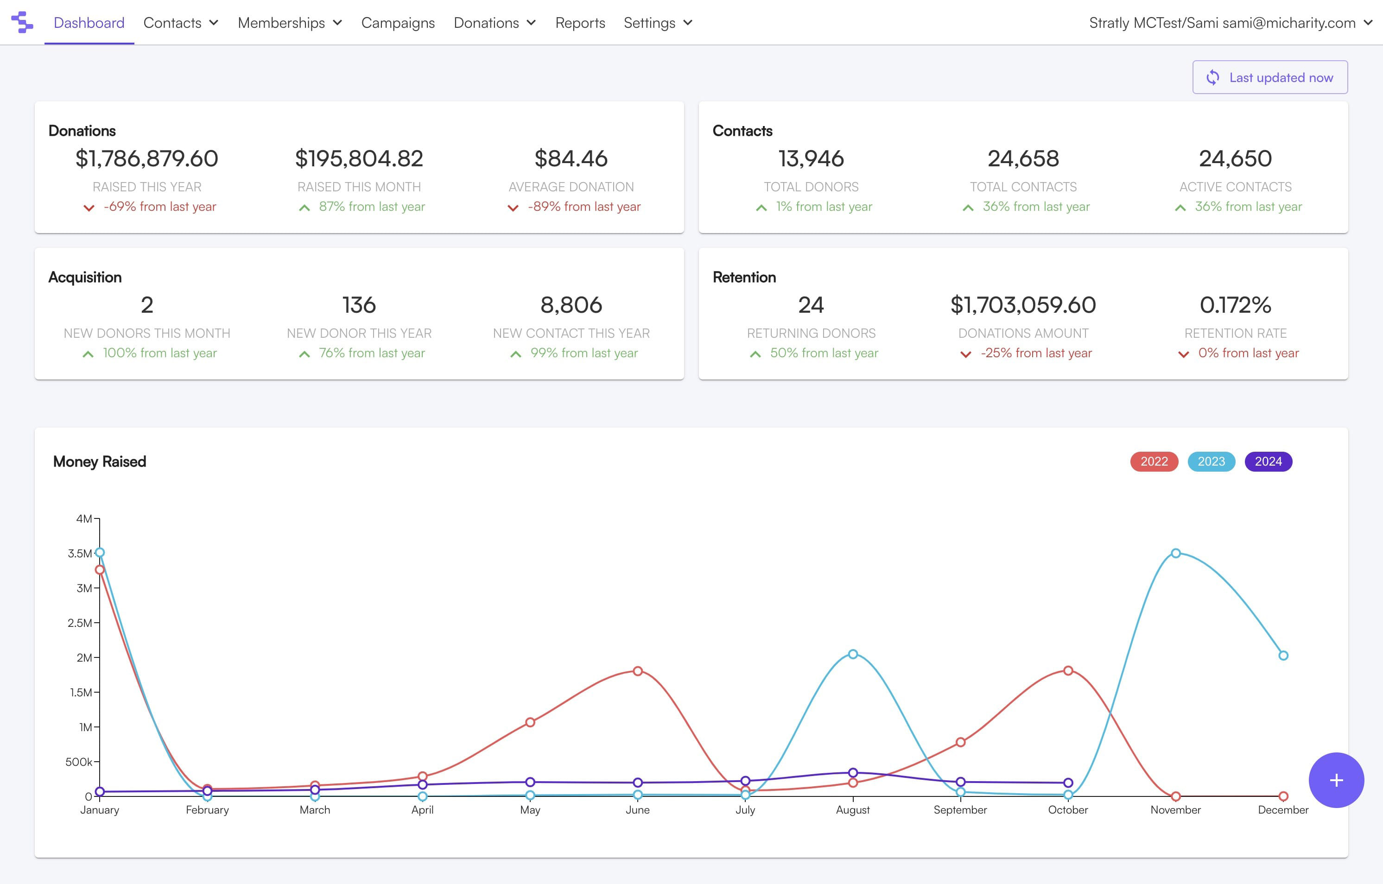1383x884 pixels.
Task: Click red down arrow under Retention Rate
Action: click(x=1183, y=354)
